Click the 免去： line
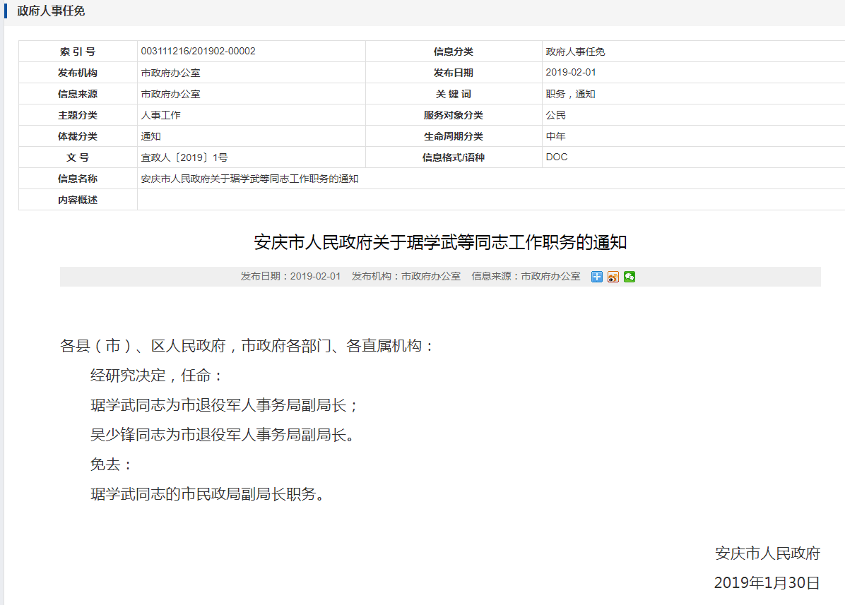845x605 pixels. pos(112,464)
